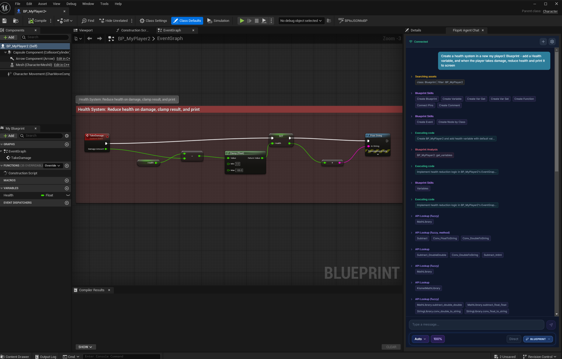
Task: Open the Override functions dropdown
Action: point(53,165)
